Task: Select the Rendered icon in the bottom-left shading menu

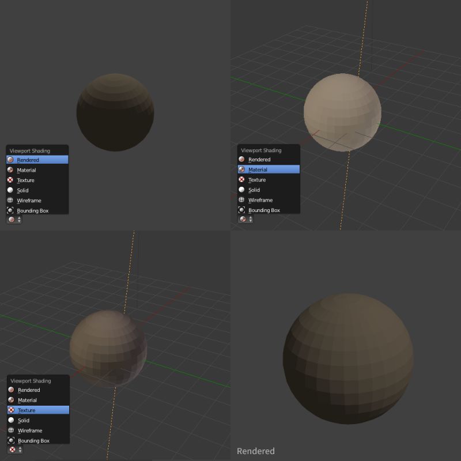Action: pyautogui.click(x=10, y=390)
